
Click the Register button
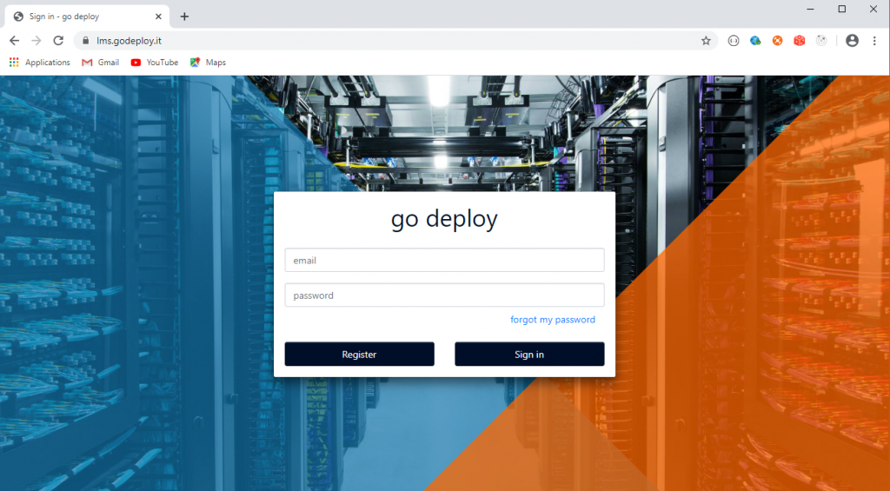tap(359, 355)
